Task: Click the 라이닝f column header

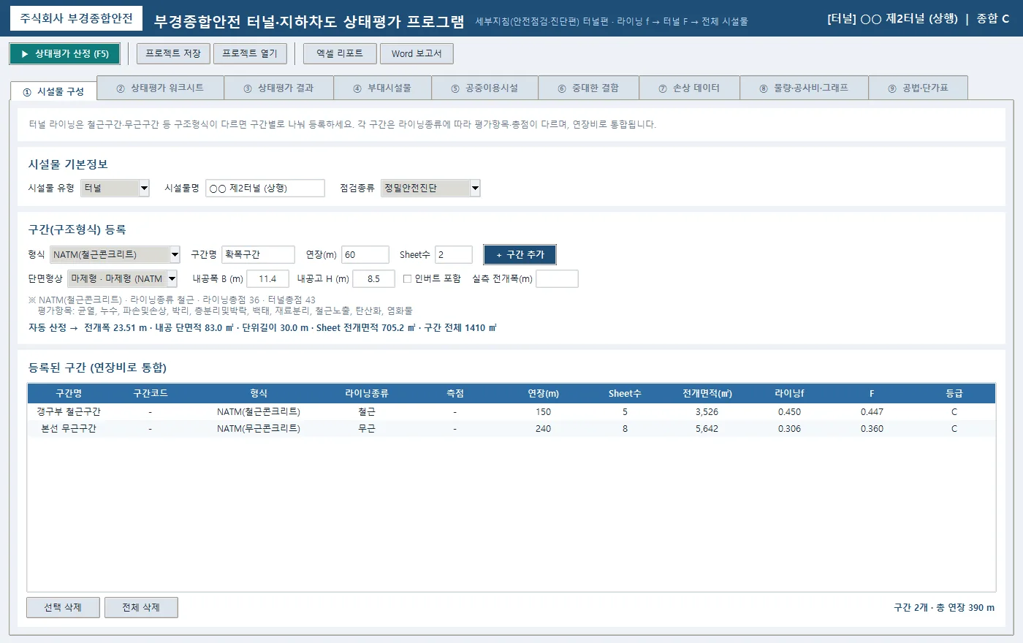Action: [x=790, y=393]
